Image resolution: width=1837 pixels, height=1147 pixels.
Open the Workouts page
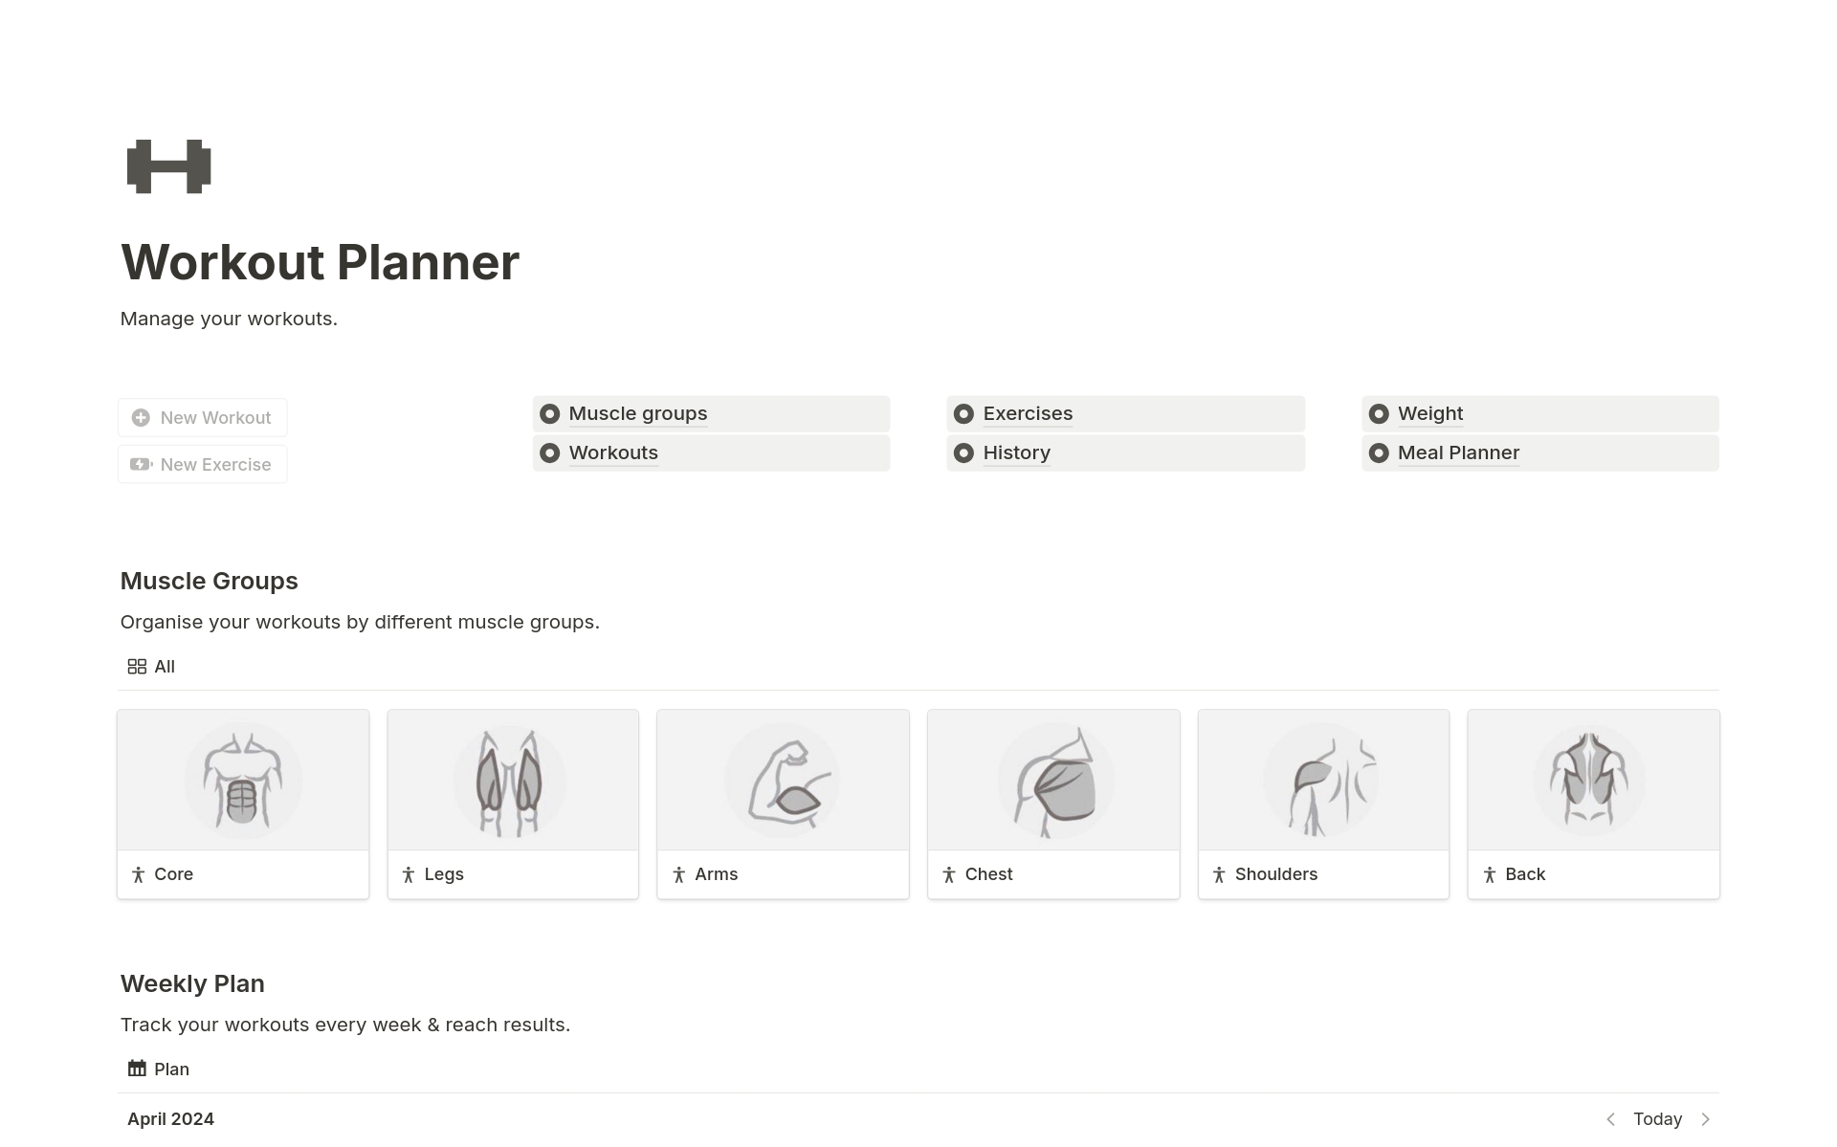pos(612,452)
